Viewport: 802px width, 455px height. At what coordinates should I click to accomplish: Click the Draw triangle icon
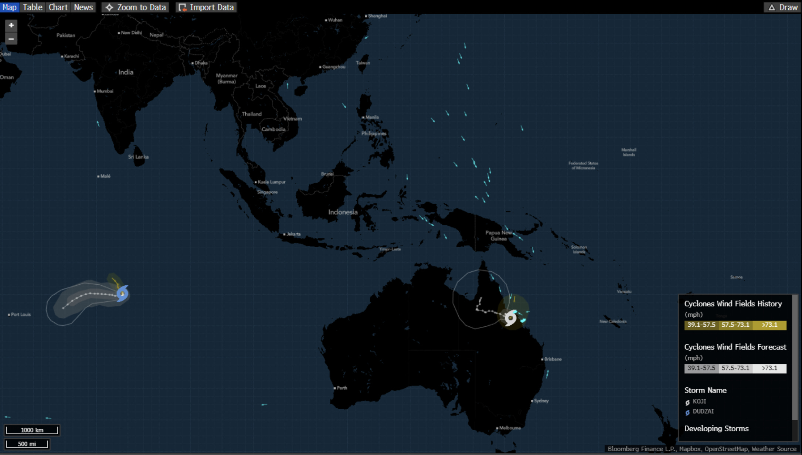point(772,7)
